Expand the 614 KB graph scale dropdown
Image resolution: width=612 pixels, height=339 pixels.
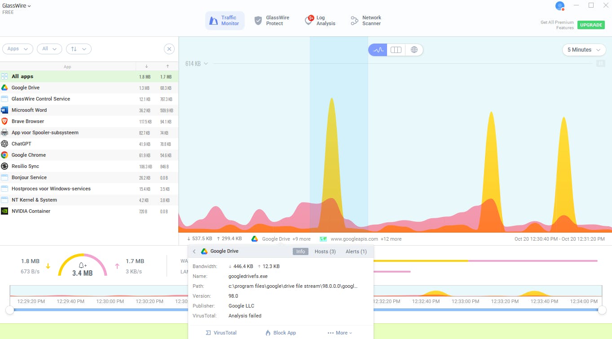tap(197, 64)
